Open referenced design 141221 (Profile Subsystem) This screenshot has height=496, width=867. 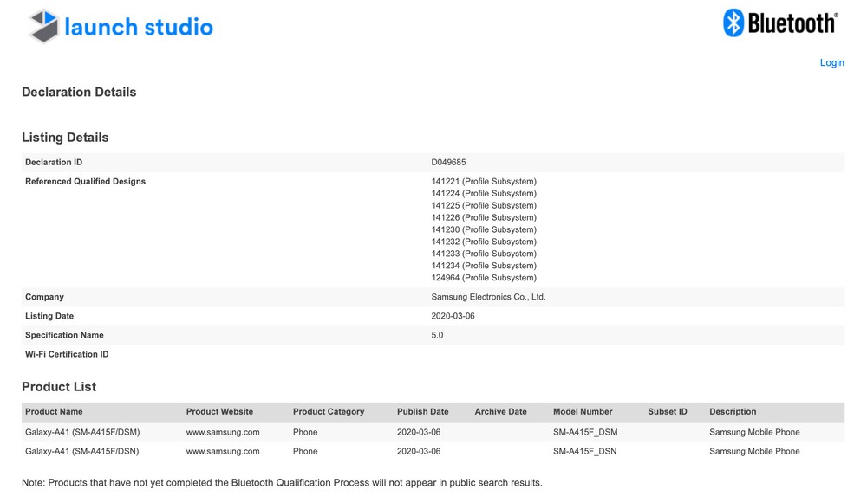[x=484, y=182]
